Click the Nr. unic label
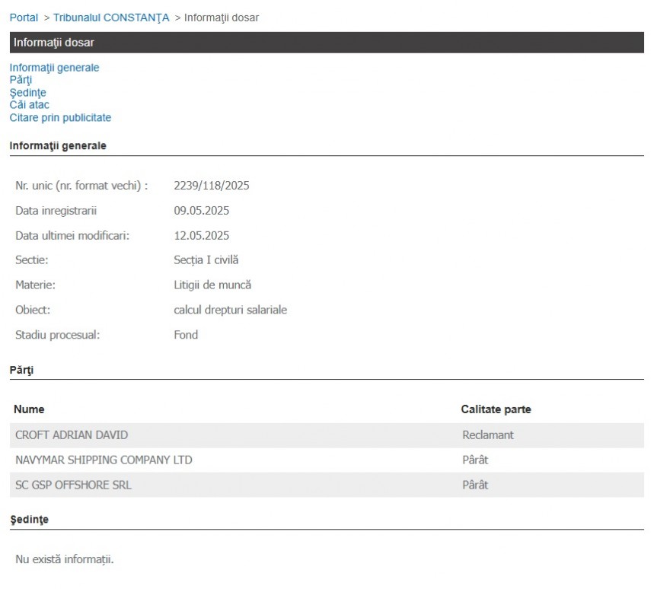Viewport: 651px width, 589px height. tap(81, 186)
